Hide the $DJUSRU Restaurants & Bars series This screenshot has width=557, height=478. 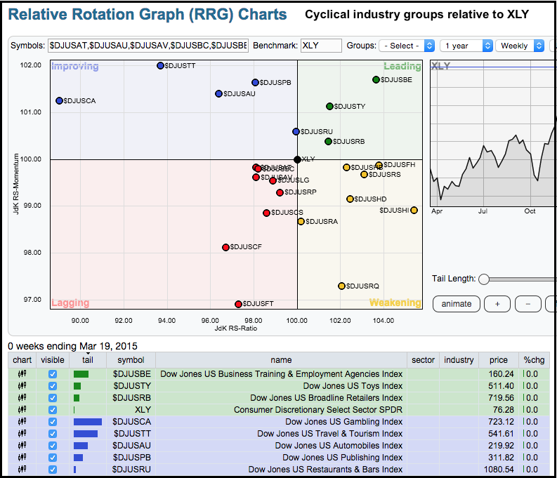click(x=52, y=469)
